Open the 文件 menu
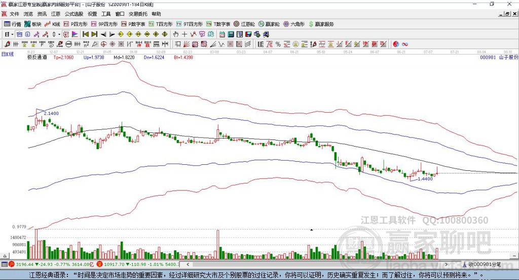The height and width of the screenshot is (280, 519). (15, 14)
